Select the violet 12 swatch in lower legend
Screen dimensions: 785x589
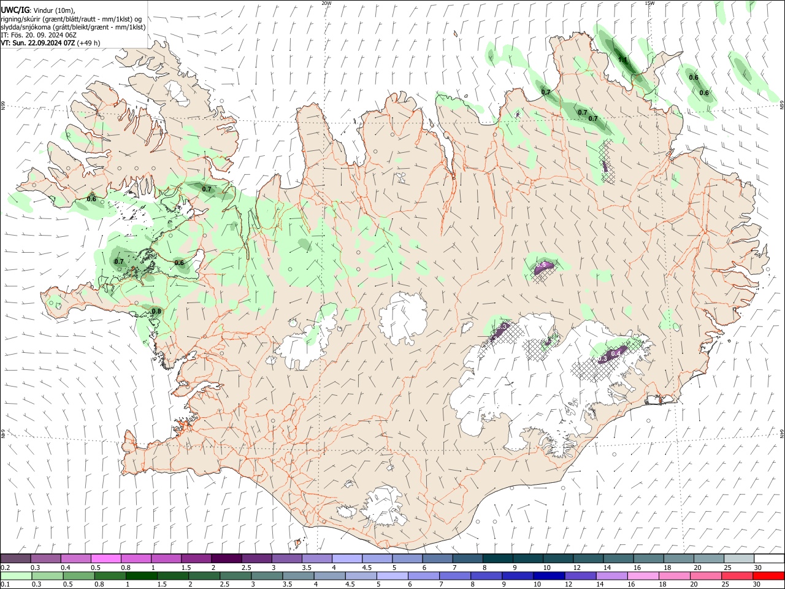(x=580, y=576)
